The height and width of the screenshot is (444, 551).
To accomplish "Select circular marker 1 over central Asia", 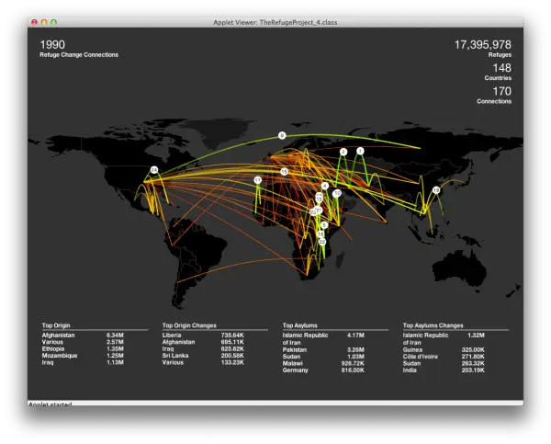I will 360,151.
